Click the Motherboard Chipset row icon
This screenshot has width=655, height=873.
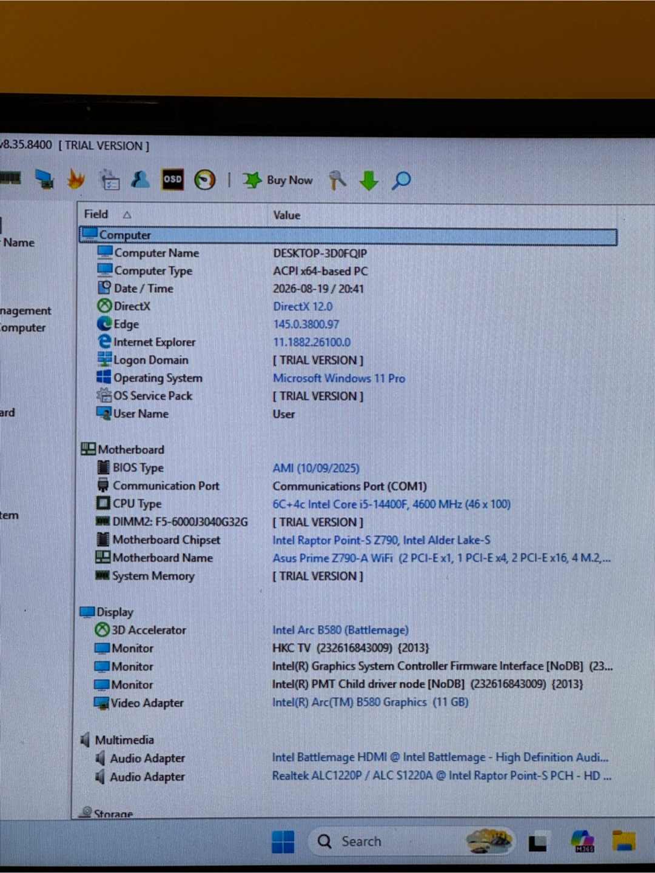click(x=103, y=539)
